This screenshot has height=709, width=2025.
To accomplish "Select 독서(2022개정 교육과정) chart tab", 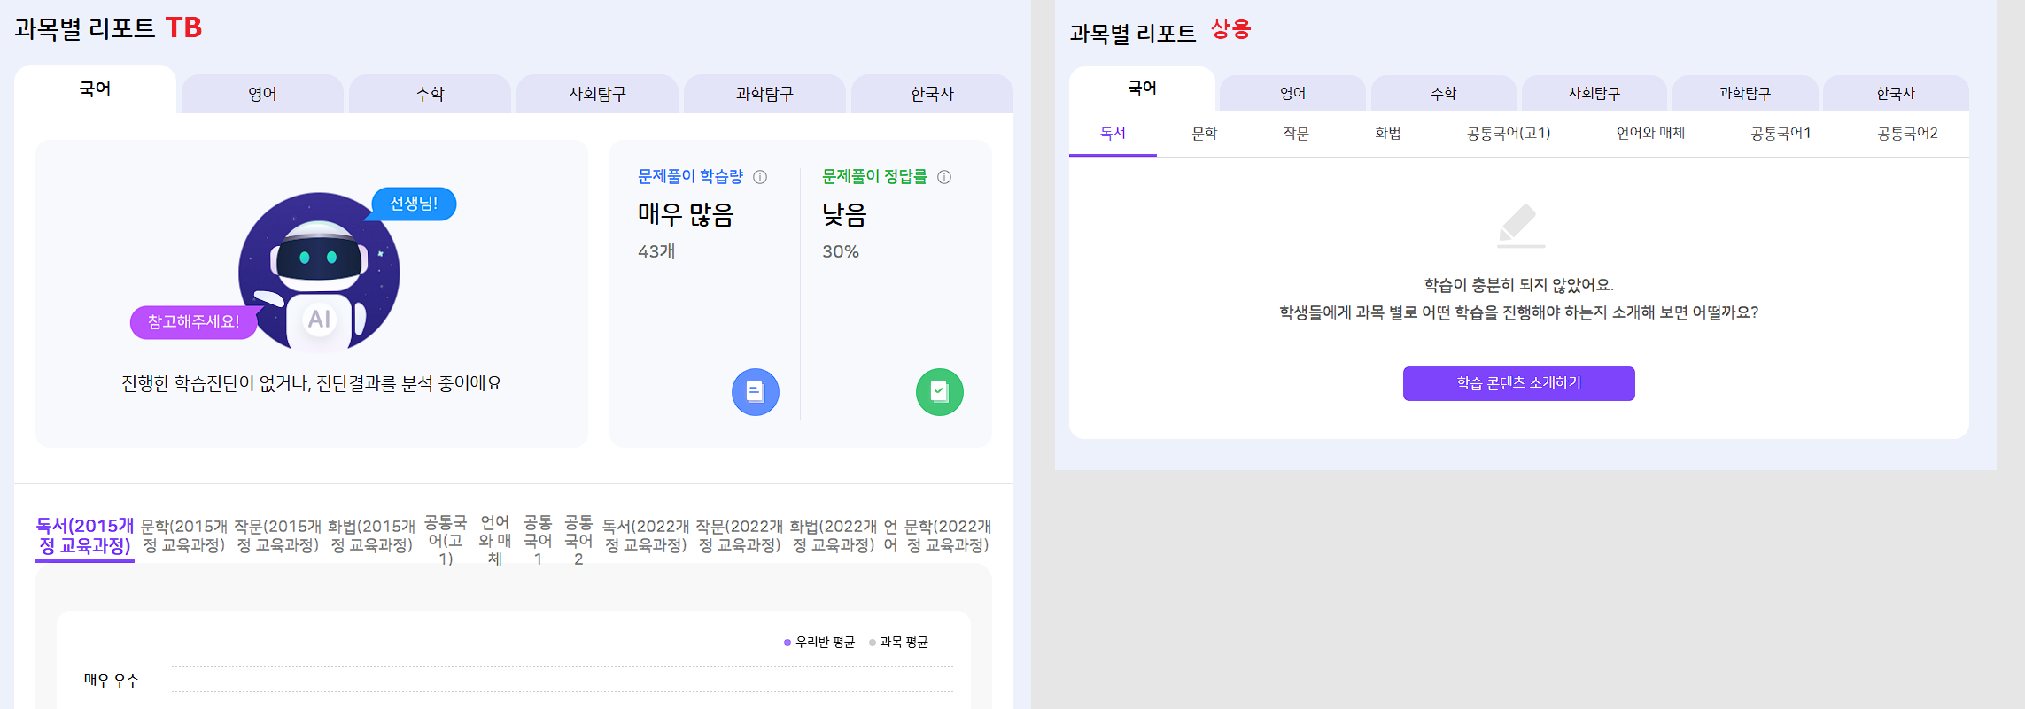I will point(646,536).
